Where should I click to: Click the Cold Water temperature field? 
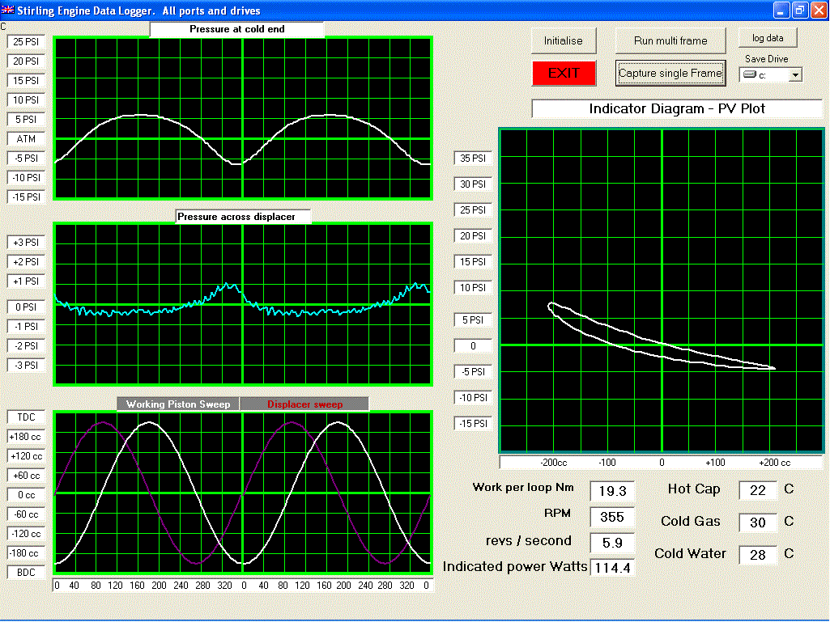click(x=758, y=555)
